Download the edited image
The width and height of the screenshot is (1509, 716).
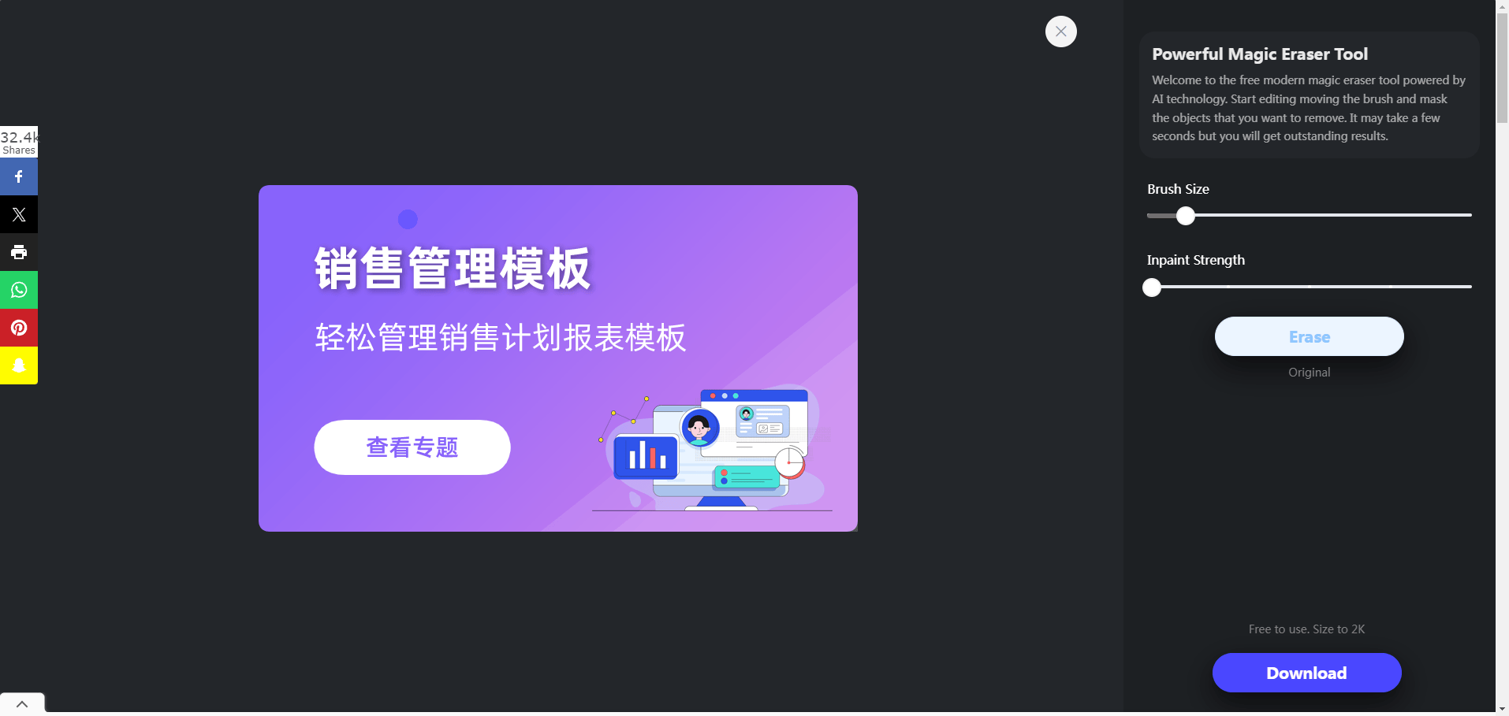(1306, 673)
